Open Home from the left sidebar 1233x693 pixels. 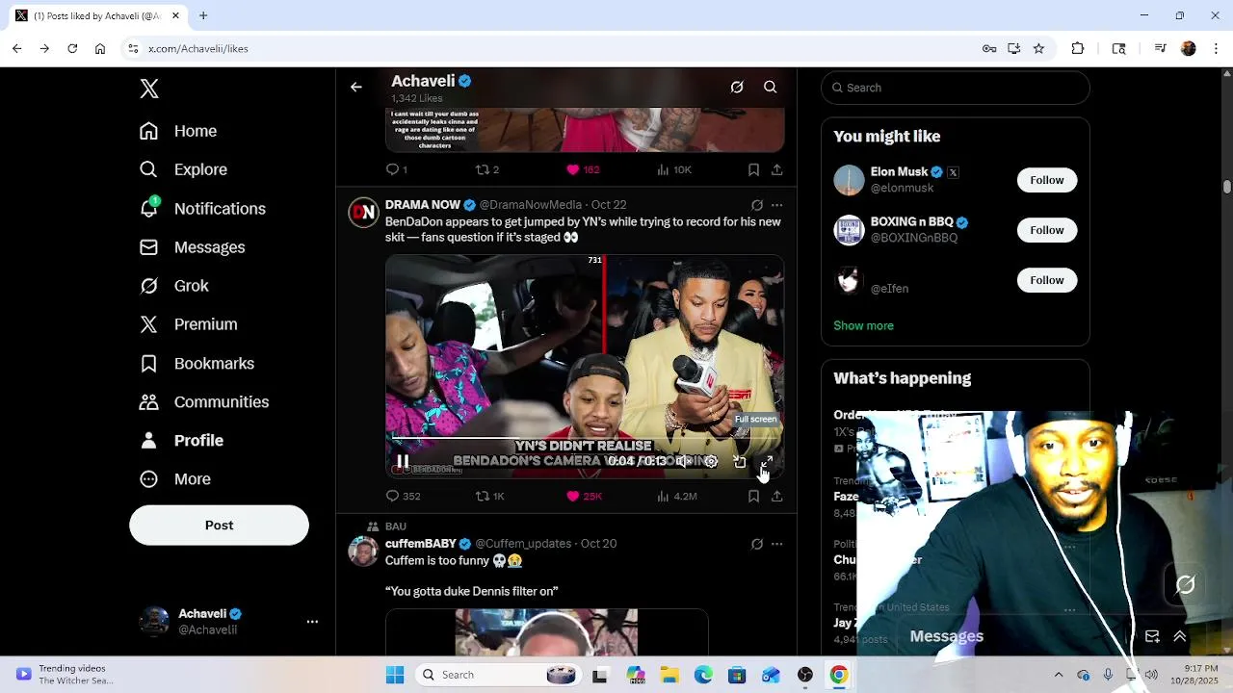click(178, 131)
